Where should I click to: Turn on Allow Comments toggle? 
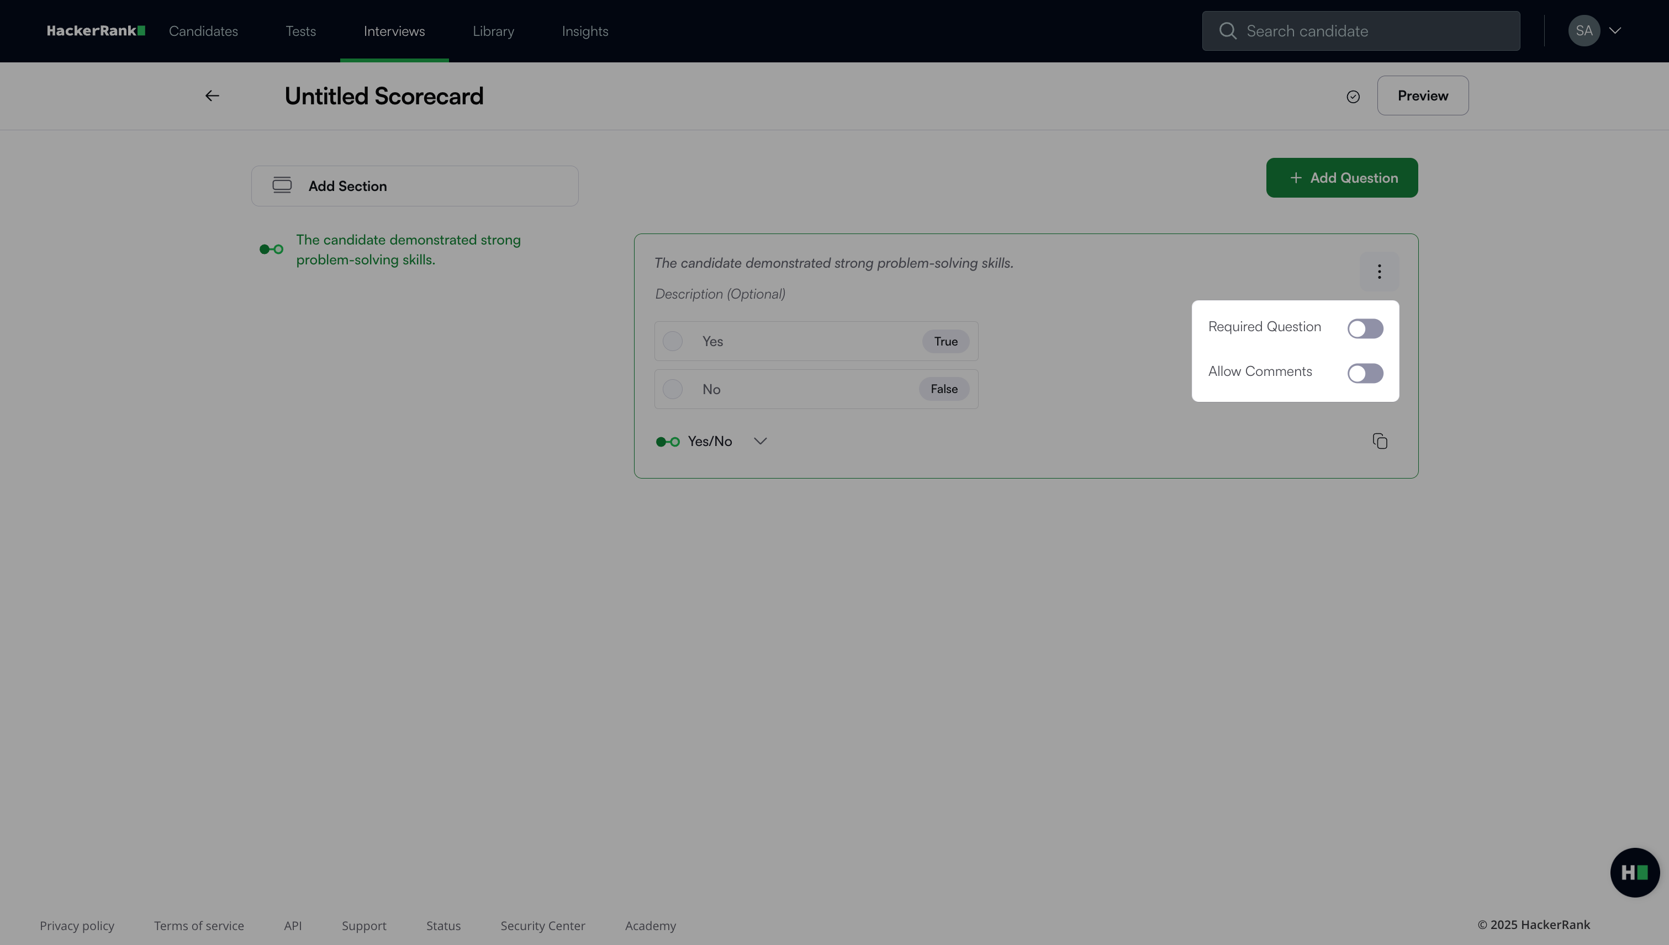[x=1365, y=373]
